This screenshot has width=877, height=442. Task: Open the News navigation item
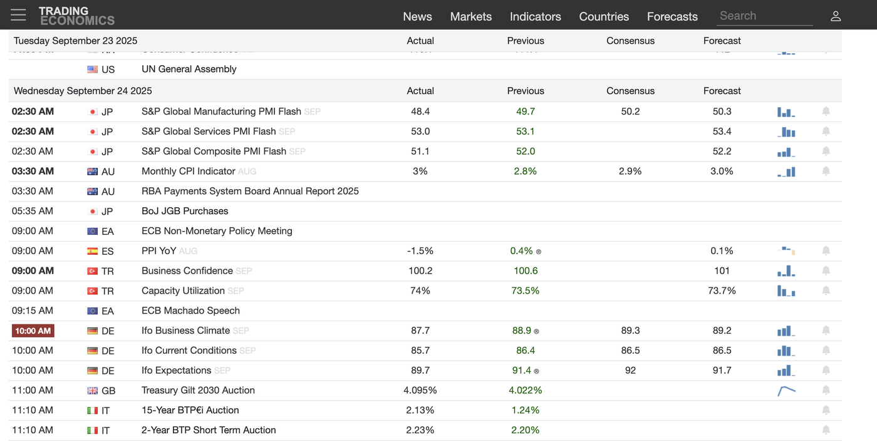coord(417,17)
